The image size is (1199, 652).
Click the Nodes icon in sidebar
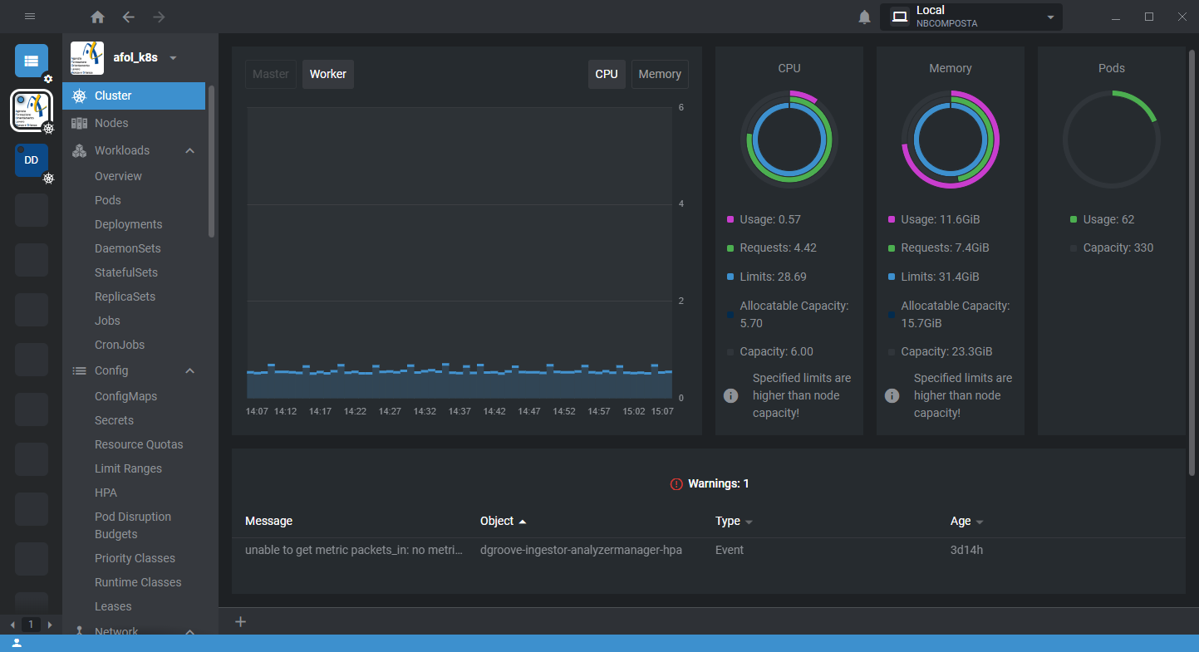coord(79,123)
